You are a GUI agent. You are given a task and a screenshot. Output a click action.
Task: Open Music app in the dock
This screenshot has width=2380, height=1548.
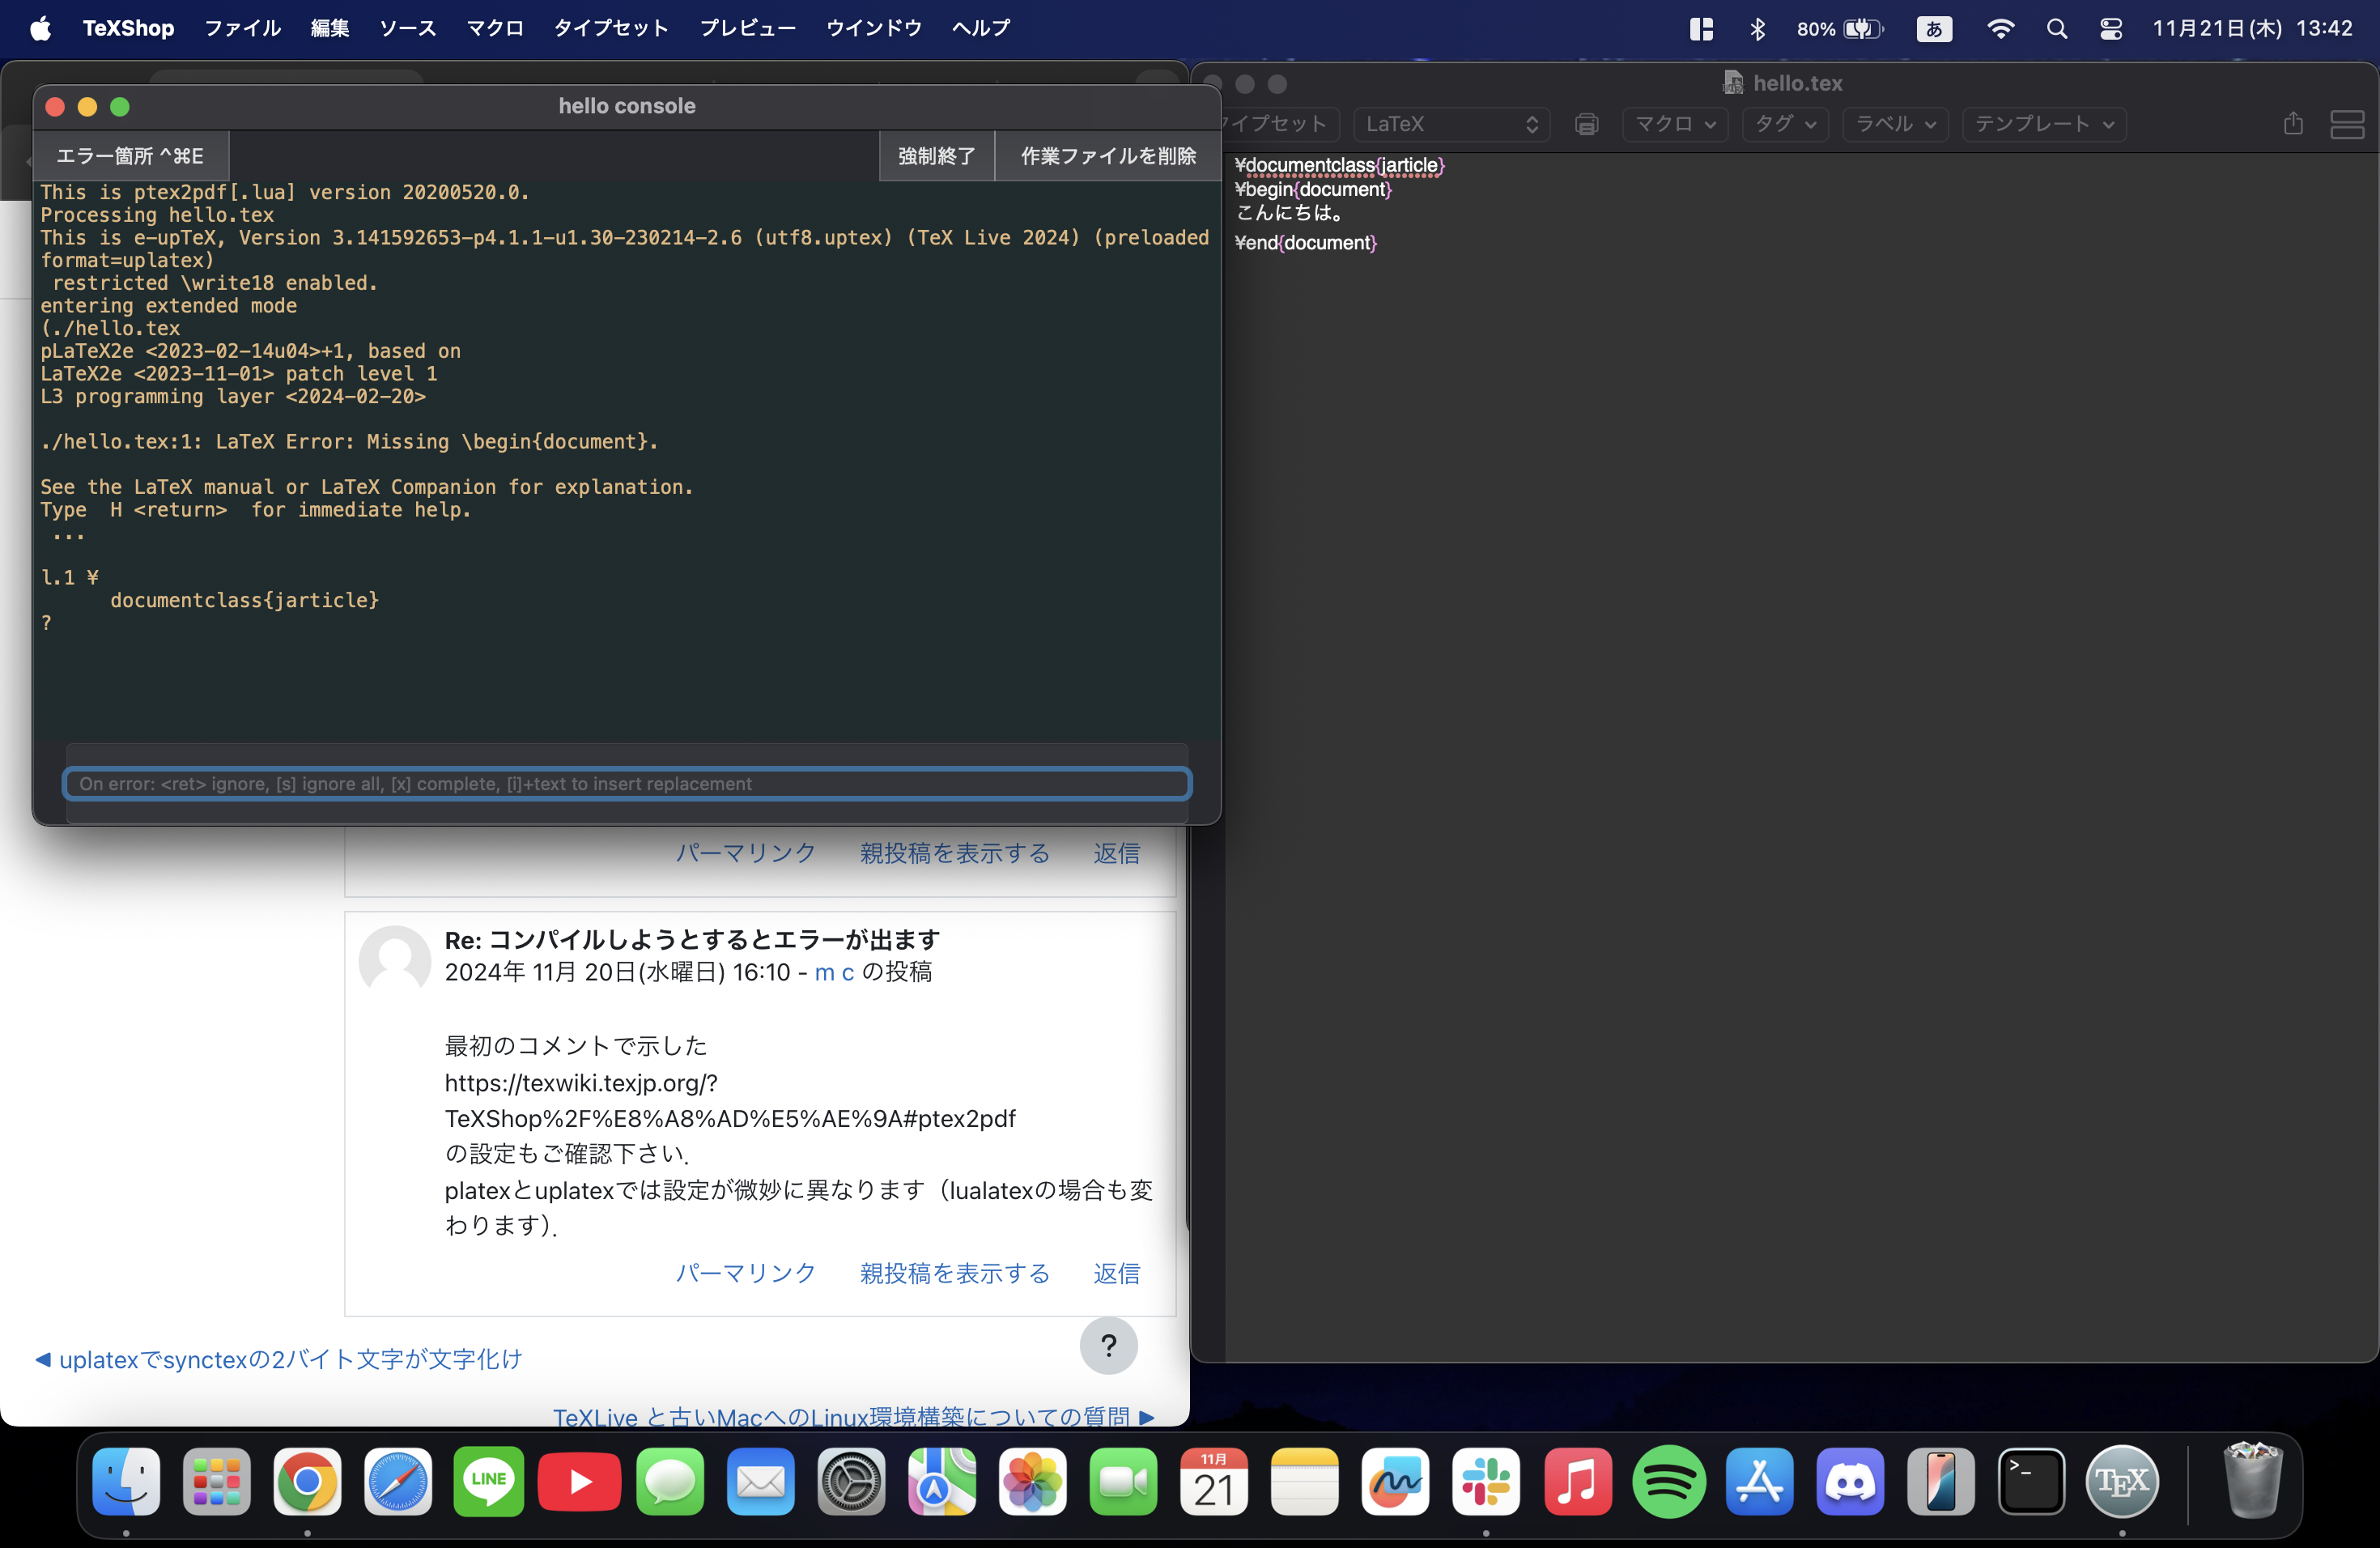(x=1577, y=1481)
